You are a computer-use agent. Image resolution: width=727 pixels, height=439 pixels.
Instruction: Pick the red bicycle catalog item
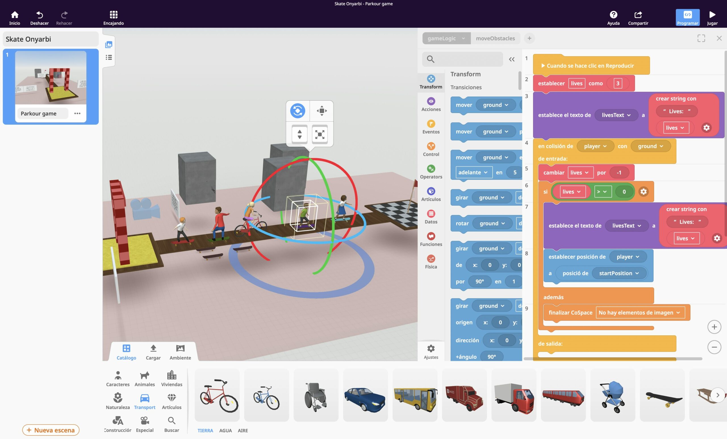[x=217, y=395]
